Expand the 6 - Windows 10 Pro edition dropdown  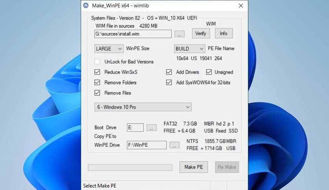pos(143,107)
